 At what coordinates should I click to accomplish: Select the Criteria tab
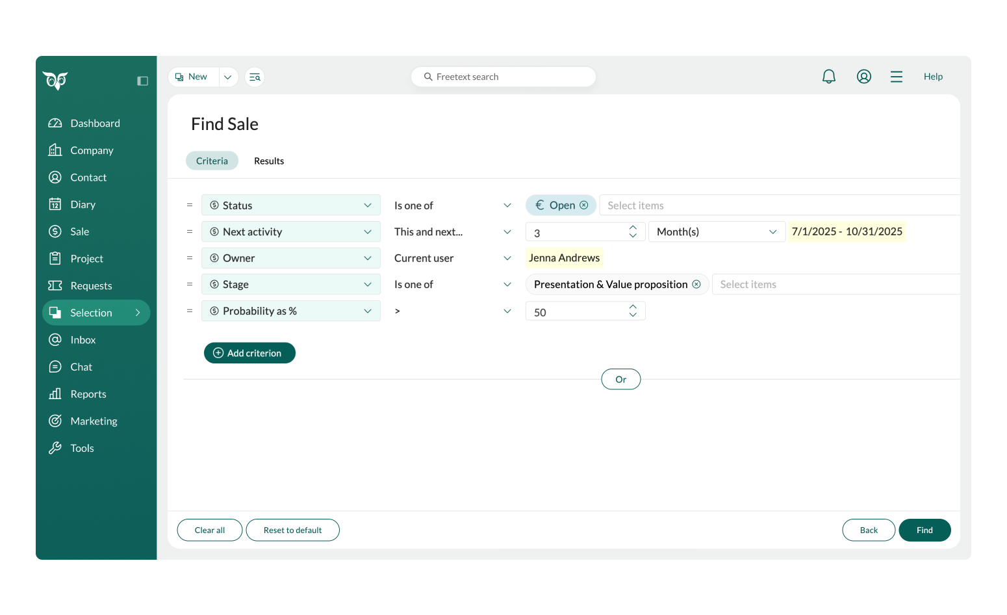click(212, 161)
